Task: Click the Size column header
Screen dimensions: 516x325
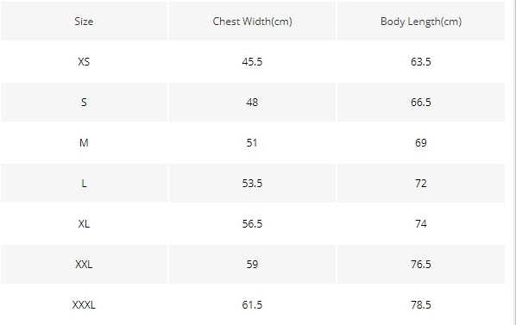Action: coord(84,22)
